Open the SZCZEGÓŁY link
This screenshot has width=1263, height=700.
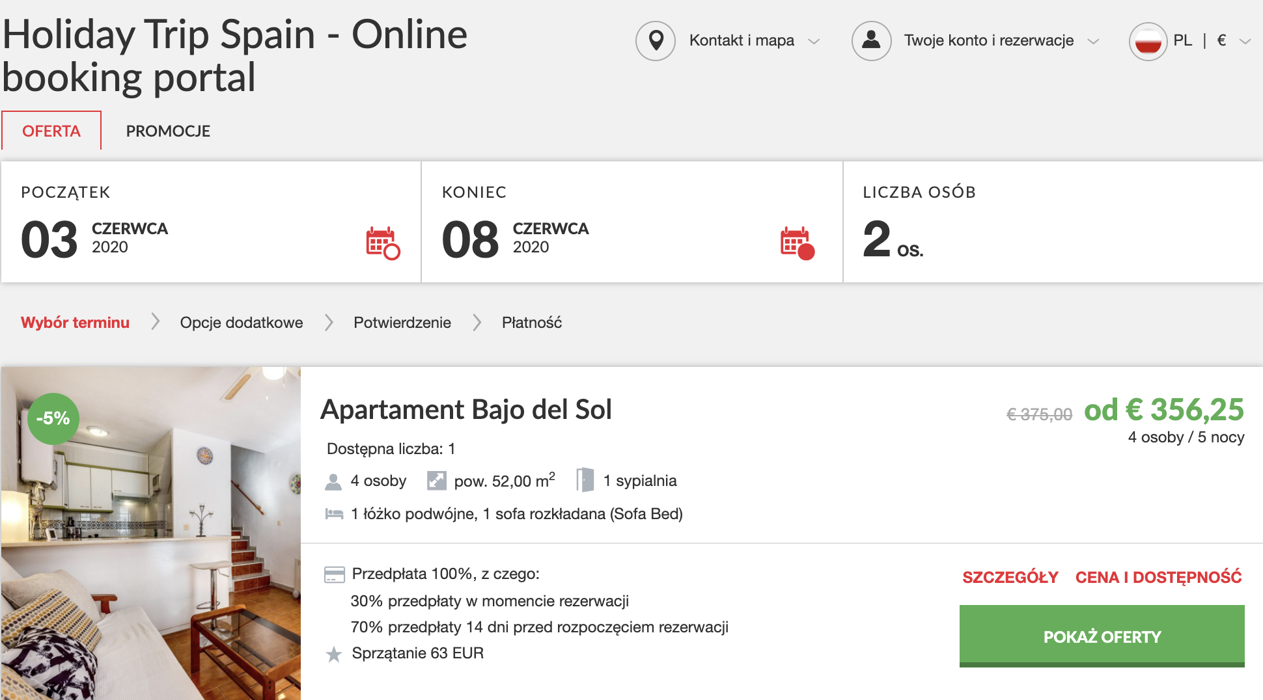pyautogui.click(x=1011, y=576)
